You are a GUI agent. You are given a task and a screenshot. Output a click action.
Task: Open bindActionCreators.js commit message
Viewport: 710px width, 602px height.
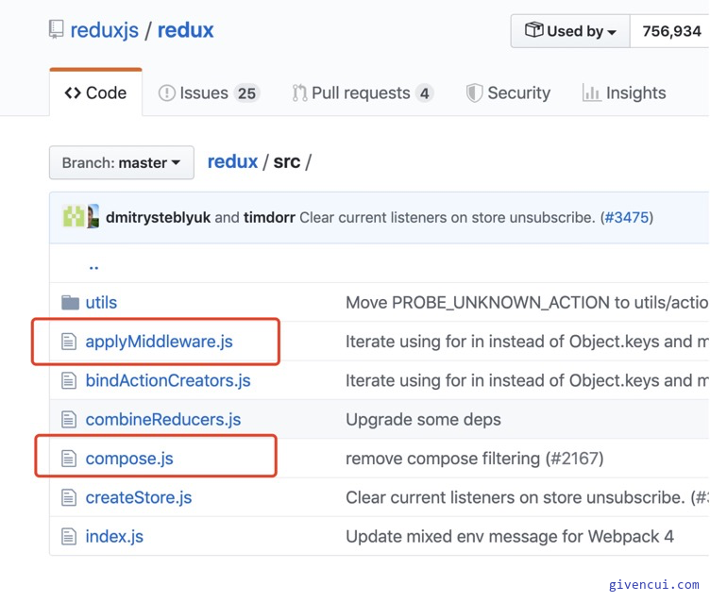(527, 380)
